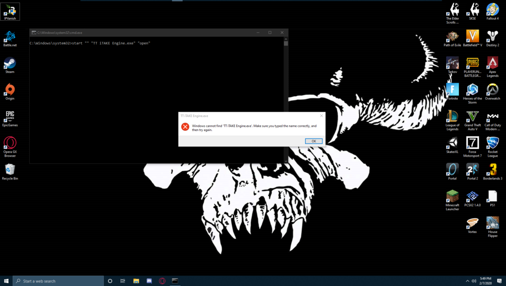Select the Rocket League desktop icon
506x286 pixels.
pyautogui.click(x=492, y=147)
